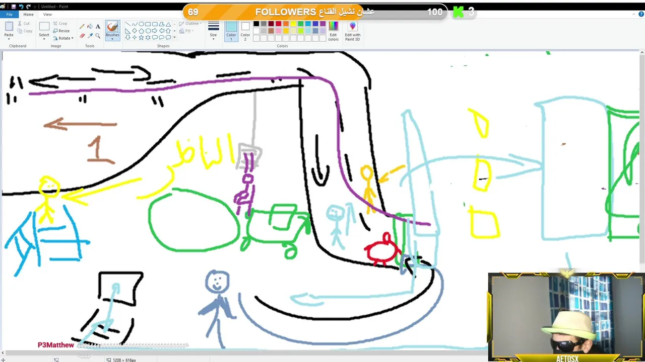
Task: Expand the Paste dropdown arrow
Action: coord(9,39)
